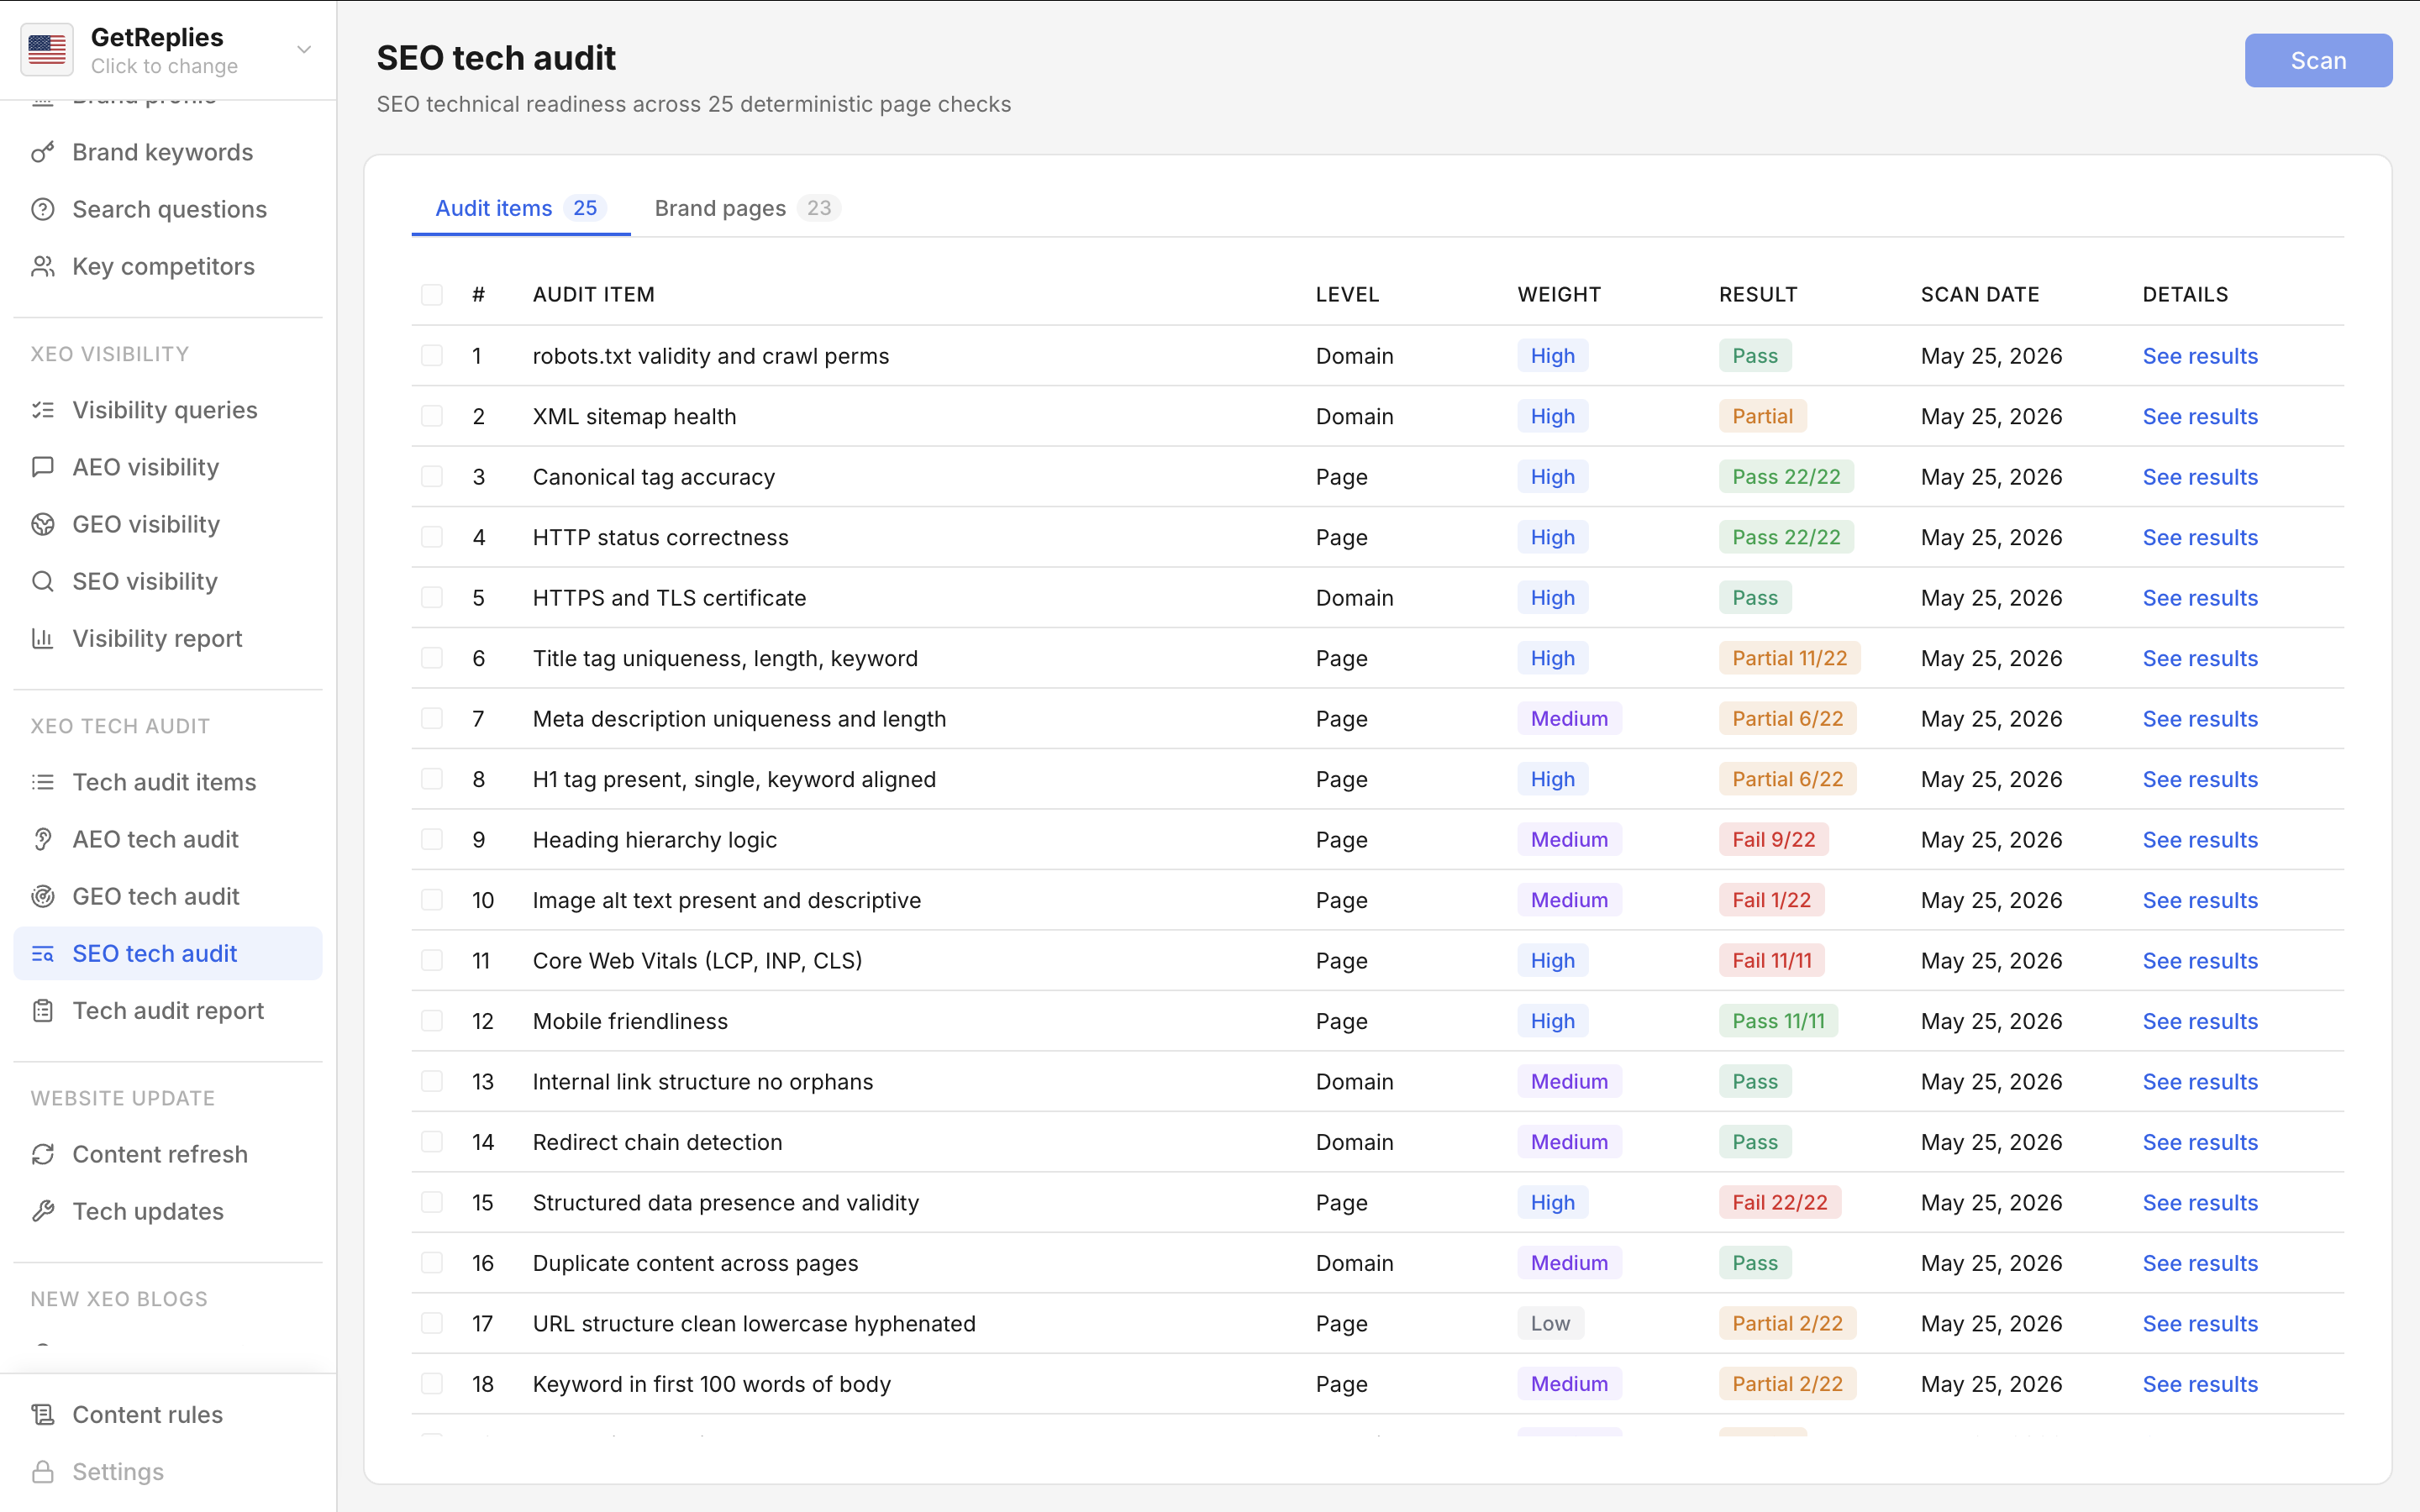Click the 'Pass 11/11' result badge
This screenshot has width=2420, height=1512.
pyautogui.click(x=1778, y=1021)
